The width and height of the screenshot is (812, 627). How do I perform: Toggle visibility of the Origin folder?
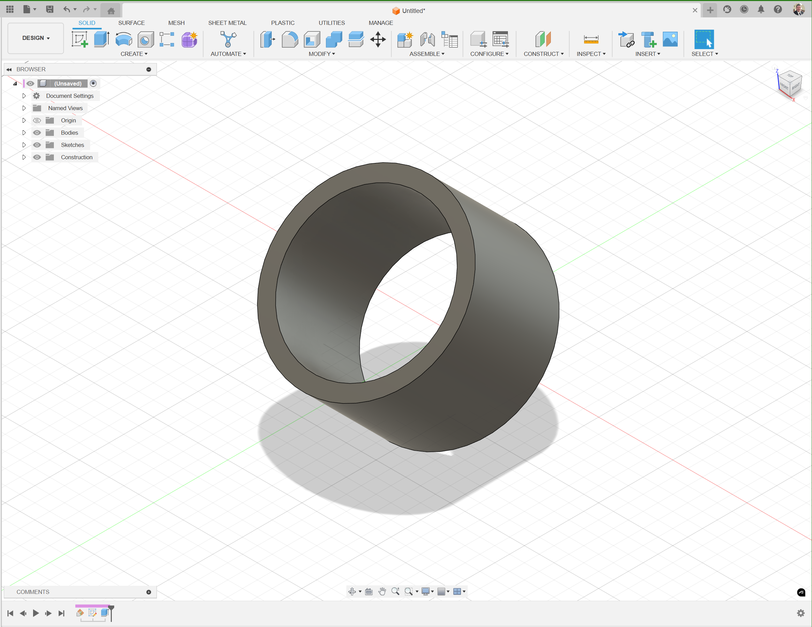pyautogui.click(x=37, y=120)
